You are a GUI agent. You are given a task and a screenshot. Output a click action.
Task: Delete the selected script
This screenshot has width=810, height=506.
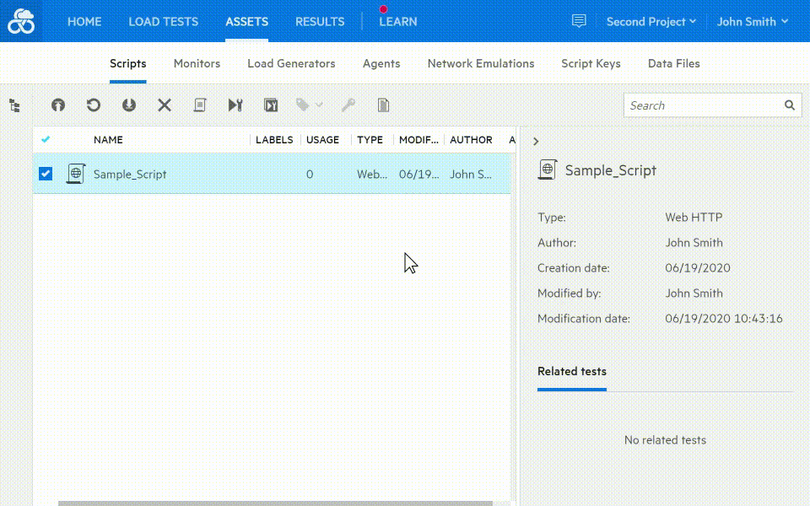[x=164, y=105]
